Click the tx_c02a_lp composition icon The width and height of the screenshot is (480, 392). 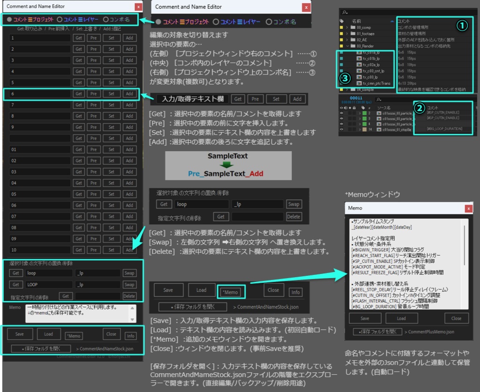pos(360,65)
